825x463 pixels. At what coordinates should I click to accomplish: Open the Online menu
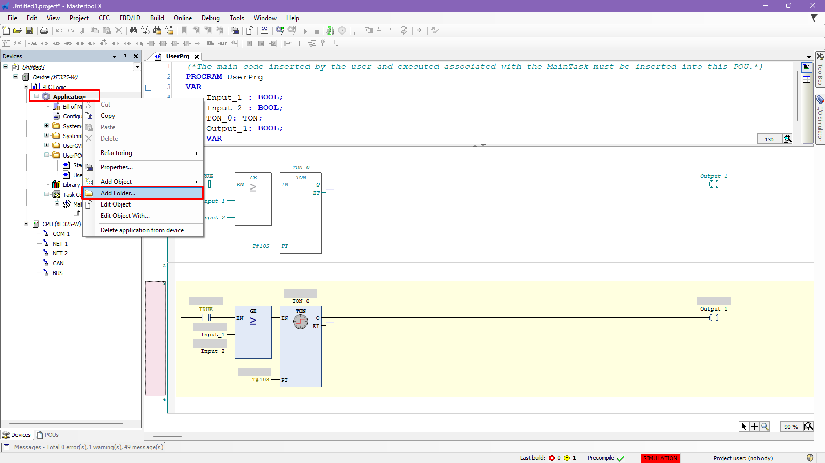[183, 18]
